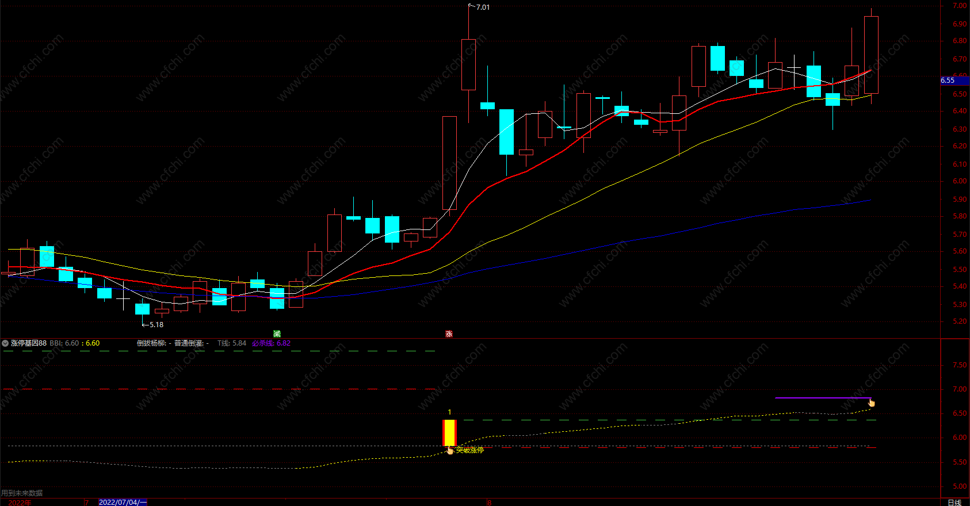Click the month 7 marker on time axis
970x506 pixels.
point(87,503)
